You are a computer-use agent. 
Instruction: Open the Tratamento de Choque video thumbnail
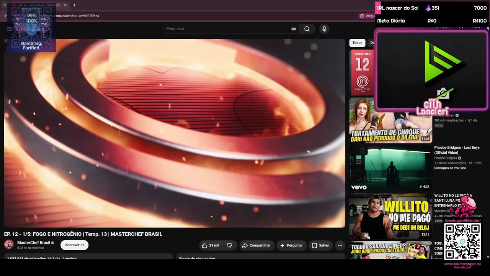(390, 120)
